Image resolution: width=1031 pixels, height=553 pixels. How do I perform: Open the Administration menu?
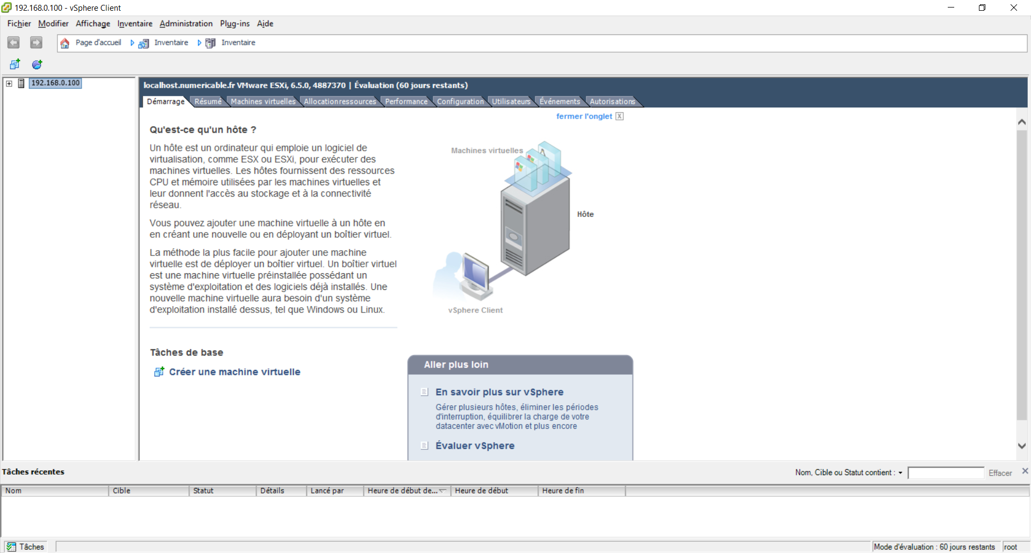tap(186, 24)
